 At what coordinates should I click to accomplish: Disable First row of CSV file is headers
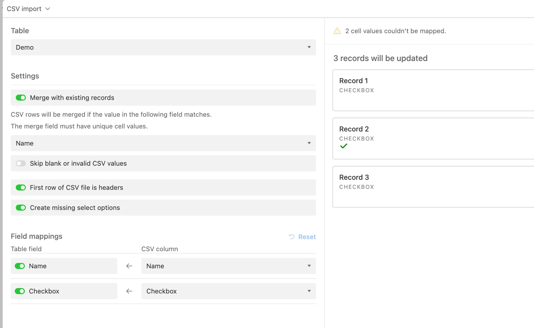pos(21,187)
